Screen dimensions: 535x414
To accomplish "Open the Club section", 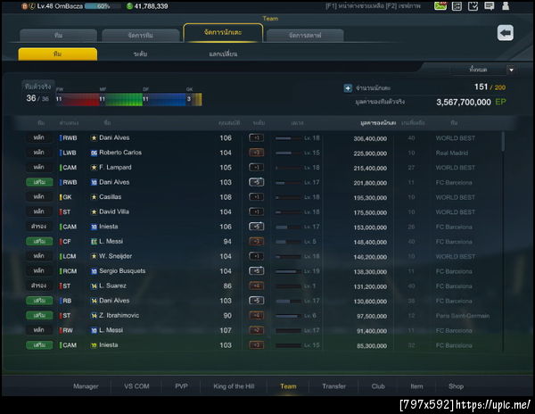I will (x=378, y=386).
